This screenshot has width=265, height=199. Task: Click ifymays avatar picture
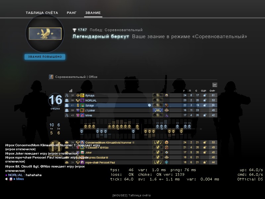tap(82, 96)
